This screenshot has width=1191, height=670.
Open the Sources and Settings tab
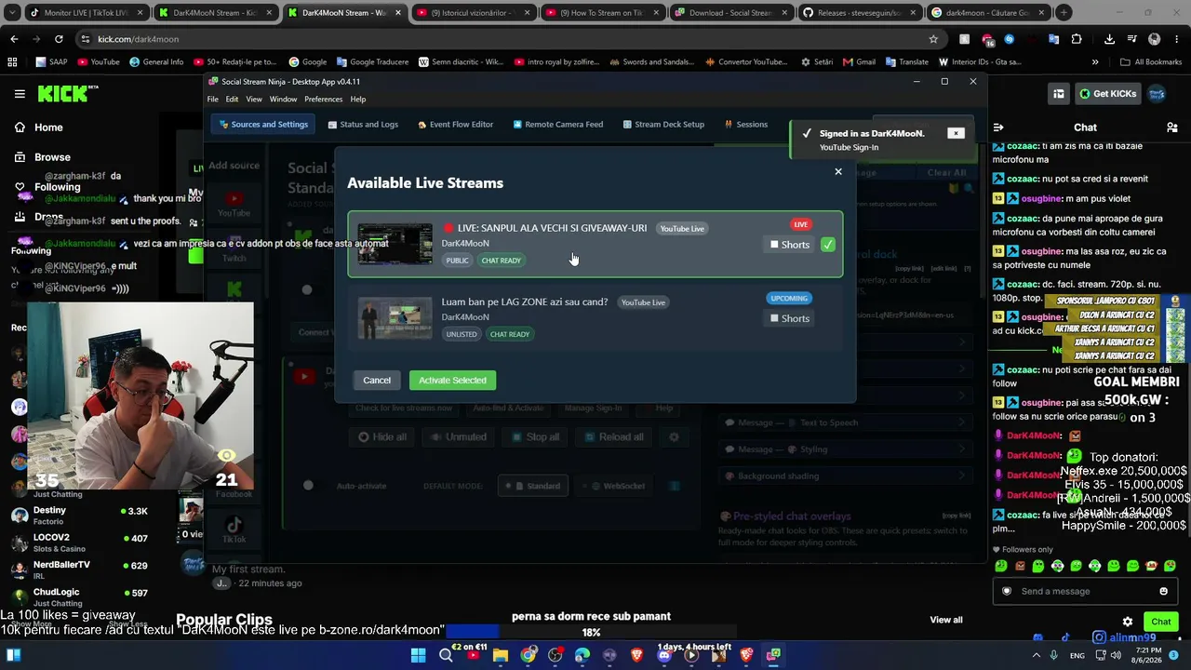tap(264, 124)
